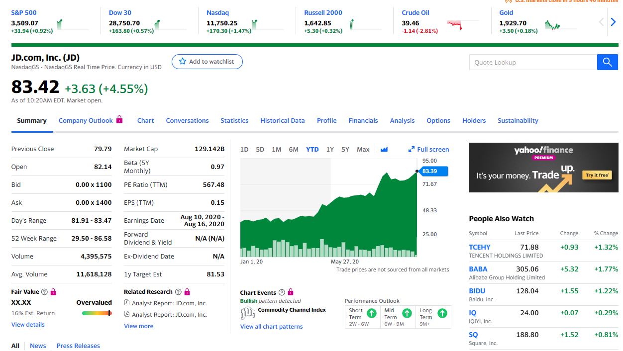Click the Related Research help question icon
This screenshot has width=623, height=351.
[x=179, y=292]
